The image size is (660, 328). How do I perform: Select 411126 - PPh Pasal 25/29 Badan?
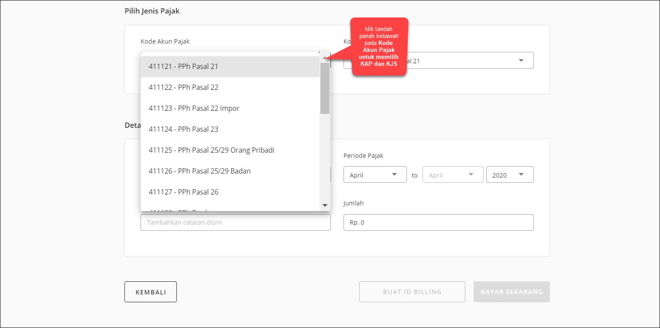click(230, 171)
